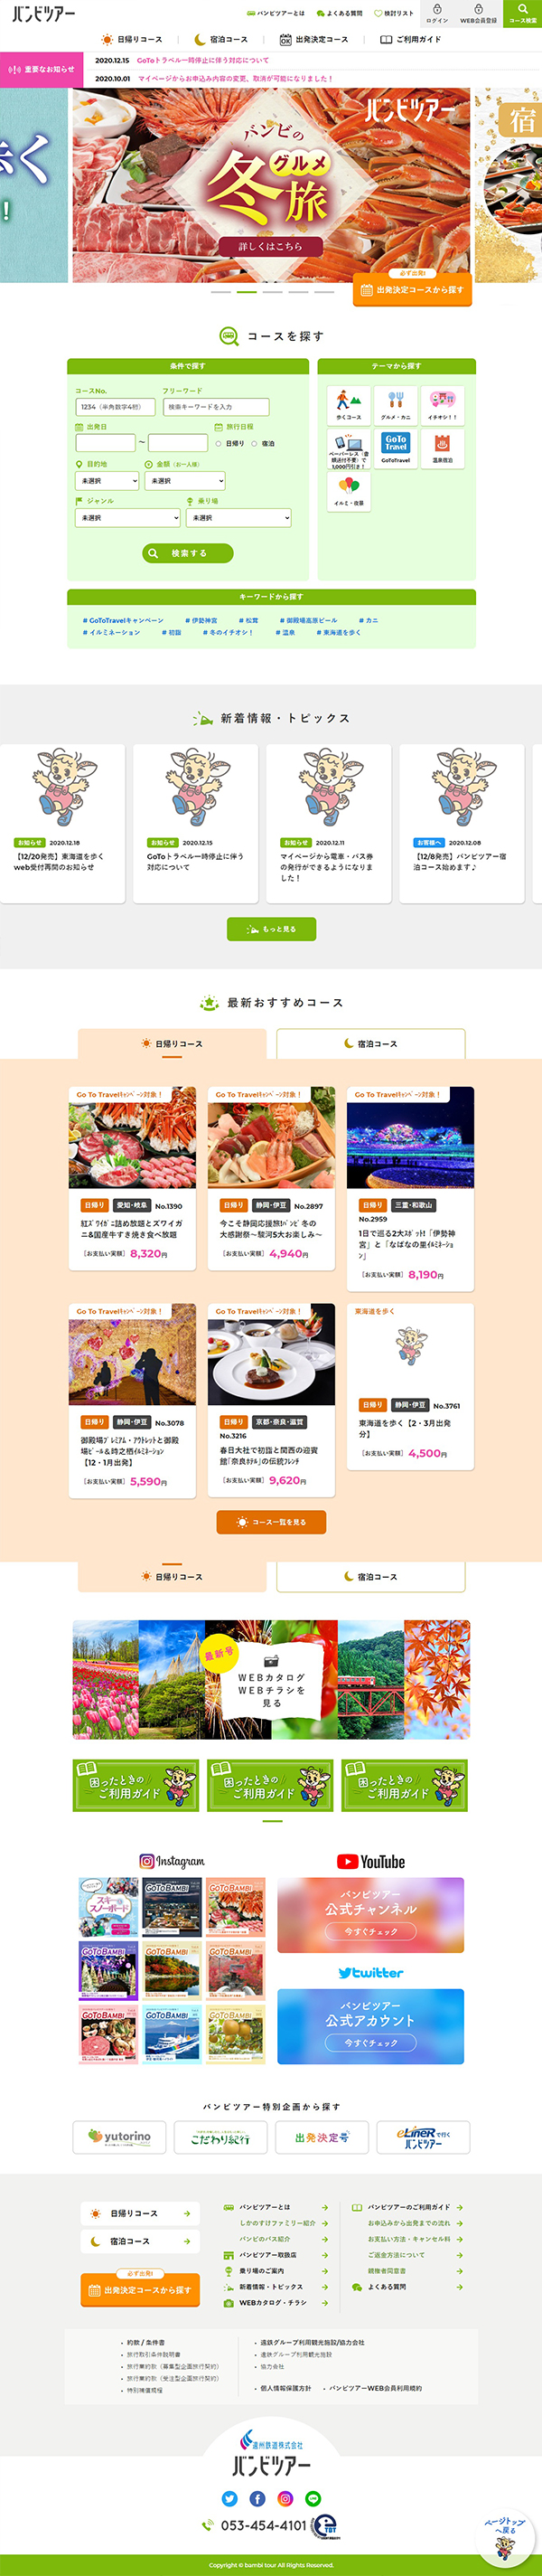The width and height of the screenshot is (542, 2576).
Task: Select the 宿泊 radio button
Action: 255,443
